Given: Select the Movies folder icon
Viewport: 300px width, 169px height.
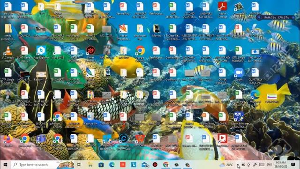Looking at the screenshot, I should coord(157,31).
